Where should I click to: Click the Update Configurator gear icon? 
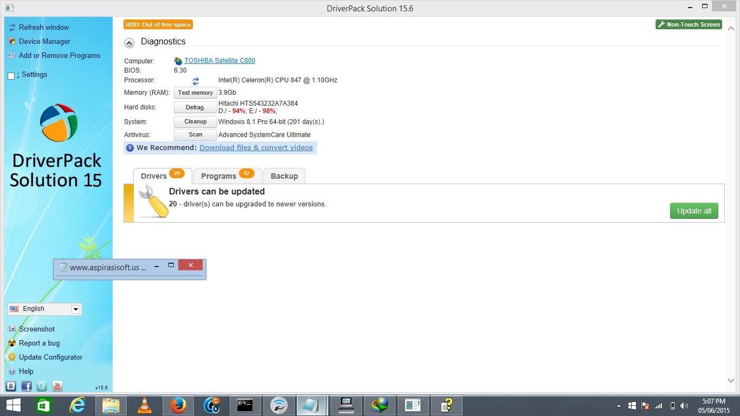click(12, 357)
